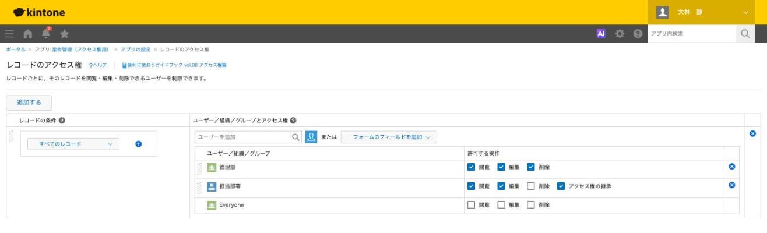The image size is (767, 233).
Task: Click the help icon beside レコードの条件
Action: [x=62, y=121]
